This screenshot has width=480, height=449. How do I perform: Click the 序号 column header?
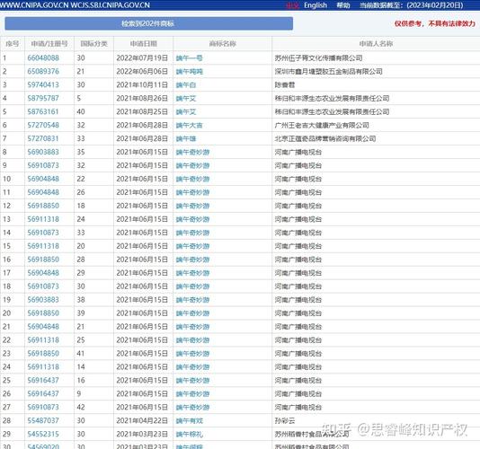click(13, 44)
